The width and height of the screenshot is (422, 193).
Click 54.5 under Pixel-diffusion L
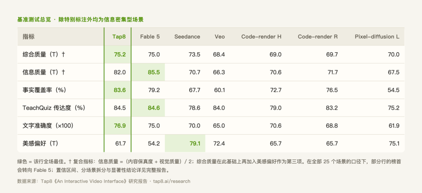[394, 90]
